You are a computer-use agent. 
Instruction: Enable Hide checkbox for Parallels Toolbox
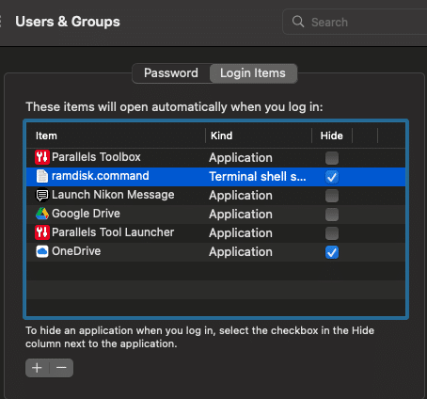pyautogui.click(x=332, y=158)
